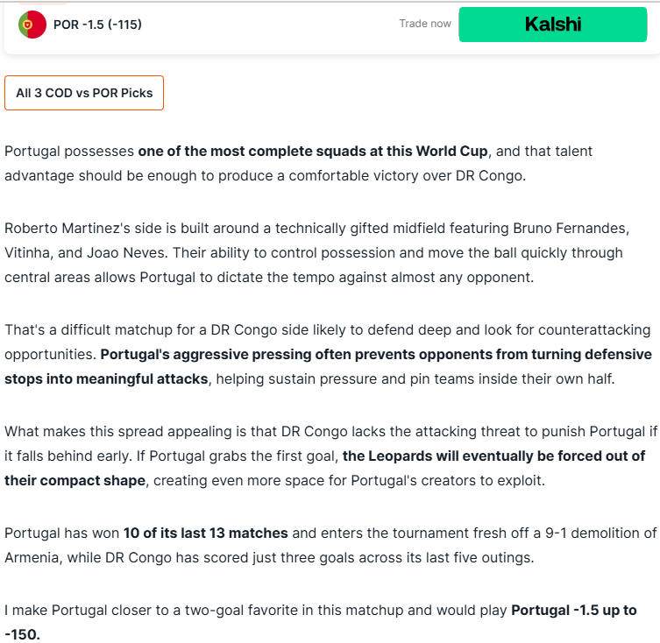
Task: Open All 3 COD vs POR Picks
Action: tap(84, 93)
